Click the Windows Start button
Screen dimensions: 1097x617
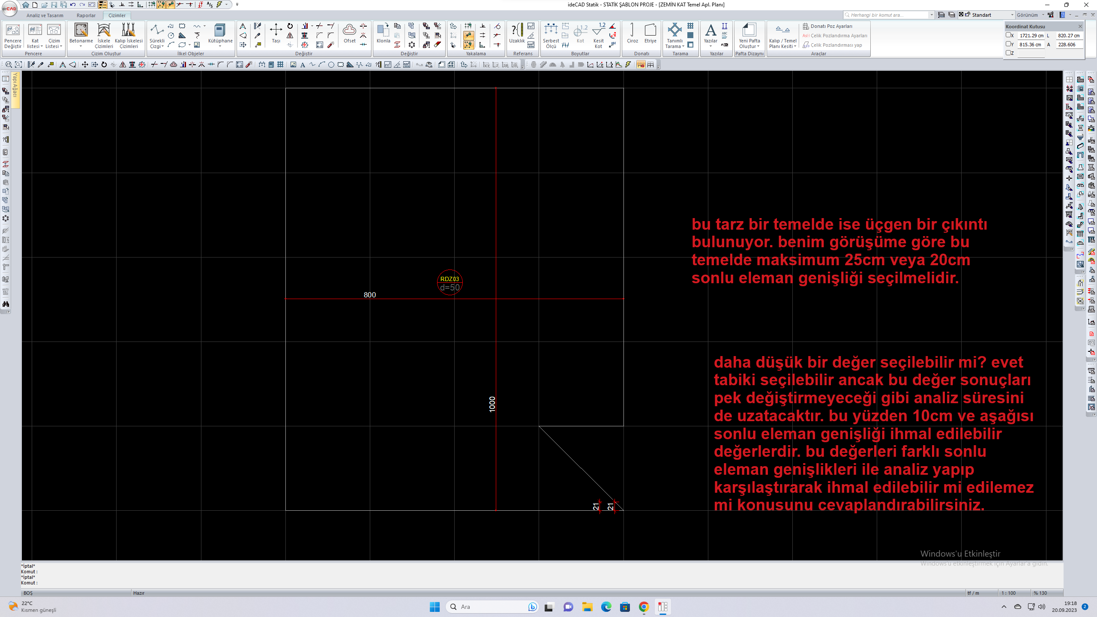(435, 607)
